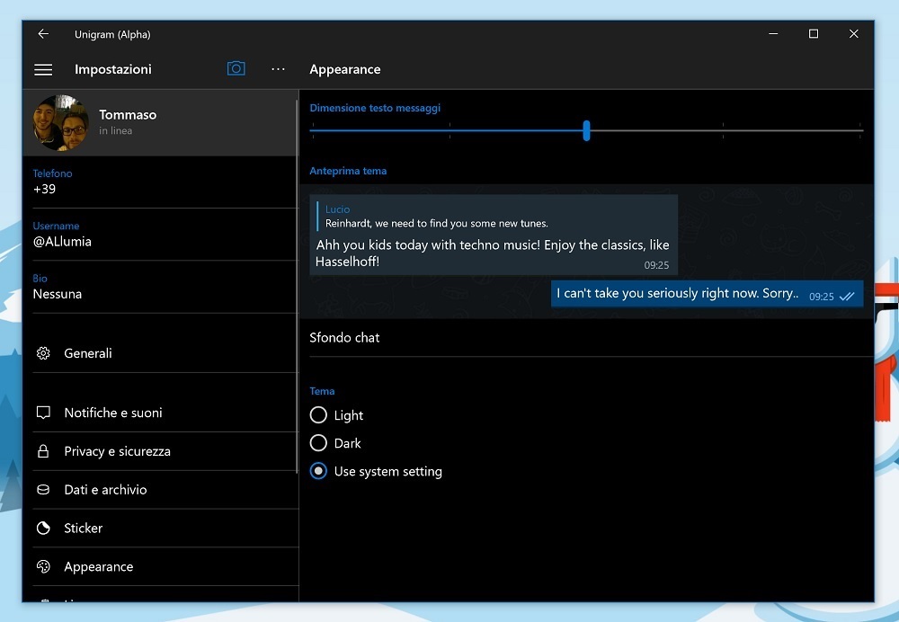Edit the Bio Nessuna entry
The width and height of the screenshot is (899, 622).
tap(165, 287)
